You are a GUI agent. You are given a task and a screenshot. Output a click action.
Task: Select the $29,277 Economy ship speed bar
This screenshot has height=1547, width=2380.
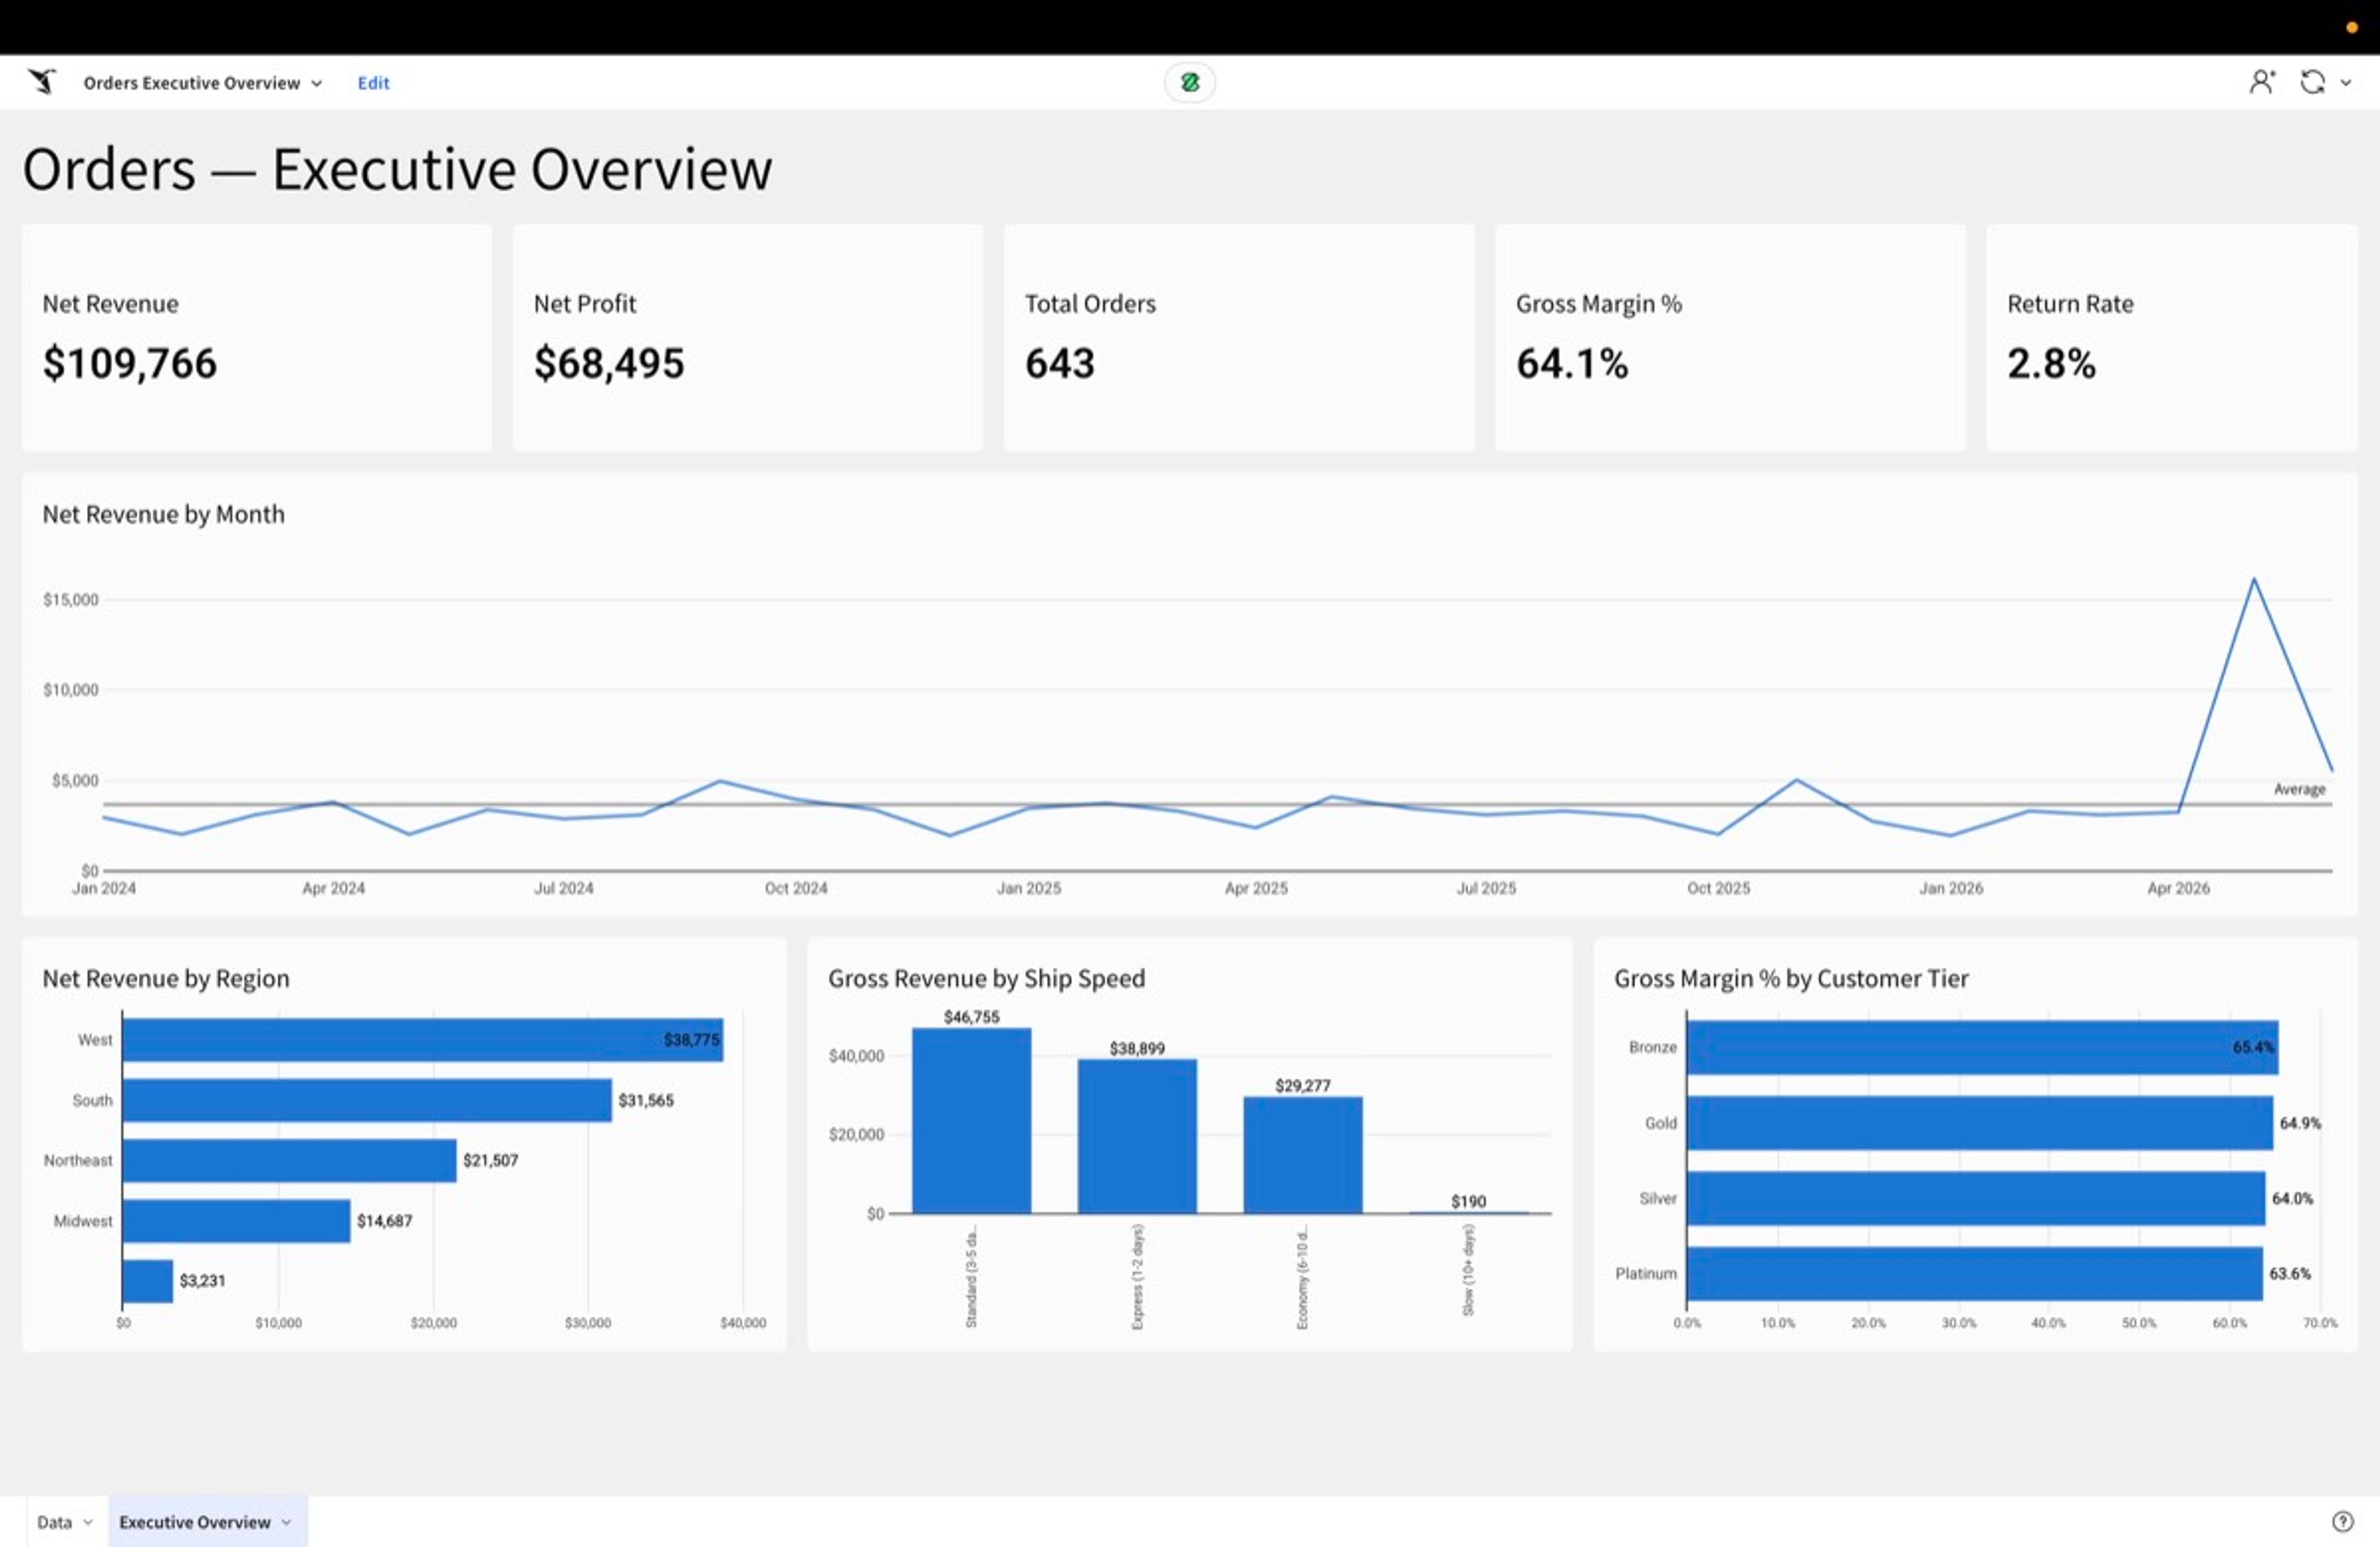pos(1303,1155)
